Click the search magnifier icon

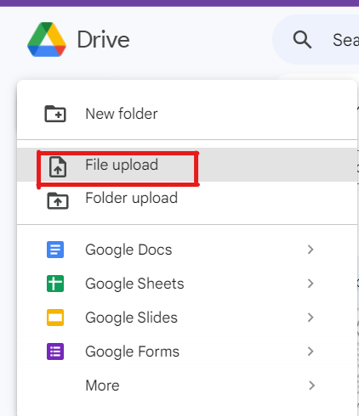[x=302, y=40]
